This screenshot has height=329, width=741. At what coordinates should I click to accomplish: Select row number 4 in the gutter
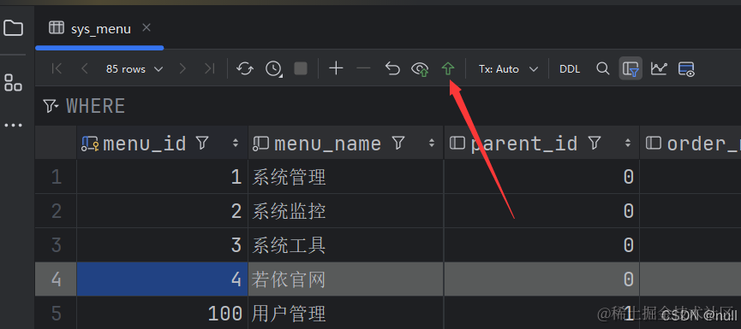click(x=56, y=279)
